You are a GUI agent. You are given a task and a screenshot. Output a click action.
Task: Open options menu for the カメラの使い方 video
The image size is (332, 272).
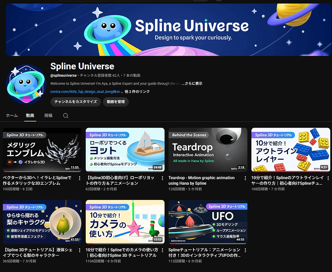click(x=162, y=250)
